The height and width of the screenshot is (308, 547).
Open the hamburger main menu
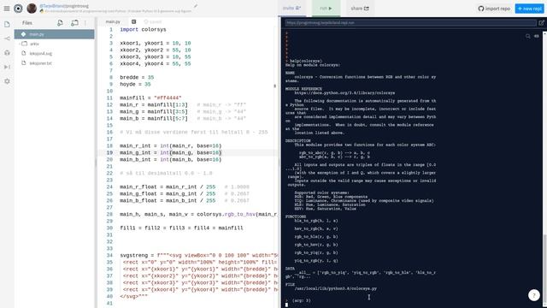7,9
